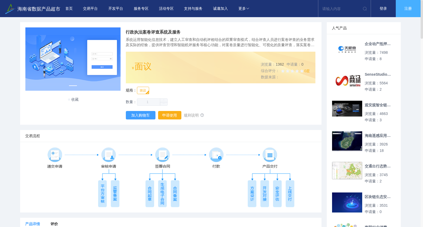Click the 规则说明 info icon

(202, 115)
